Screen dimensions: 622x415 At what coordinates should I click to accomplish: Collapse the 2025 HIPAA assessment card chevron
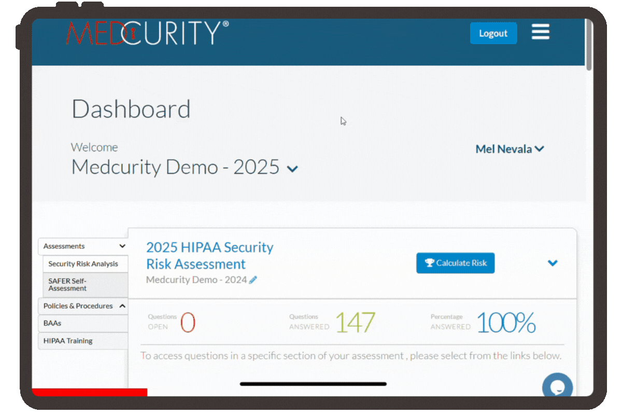click(x=553, y=263)
